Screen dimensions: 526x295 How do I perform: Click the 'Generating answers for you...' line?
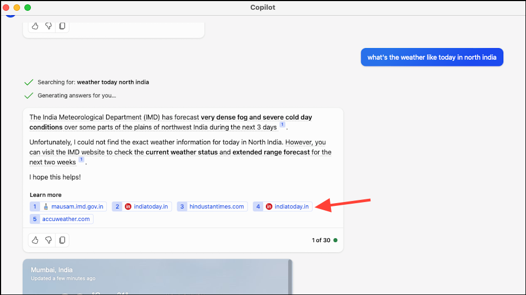click(x=77, y=96)
